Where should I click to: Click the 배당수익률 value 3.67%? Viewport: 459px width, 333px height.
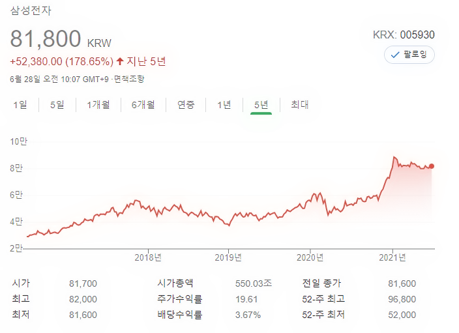pyautogui.click(x=248, y=315)
